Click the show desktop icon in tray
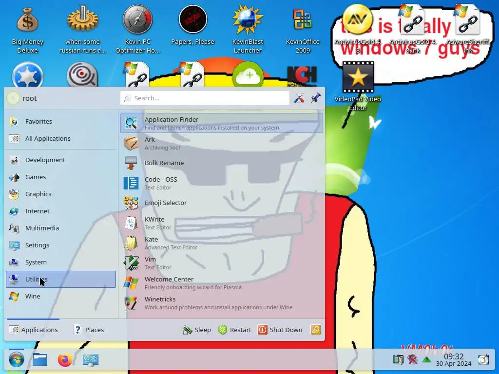 tap(483, 360)
